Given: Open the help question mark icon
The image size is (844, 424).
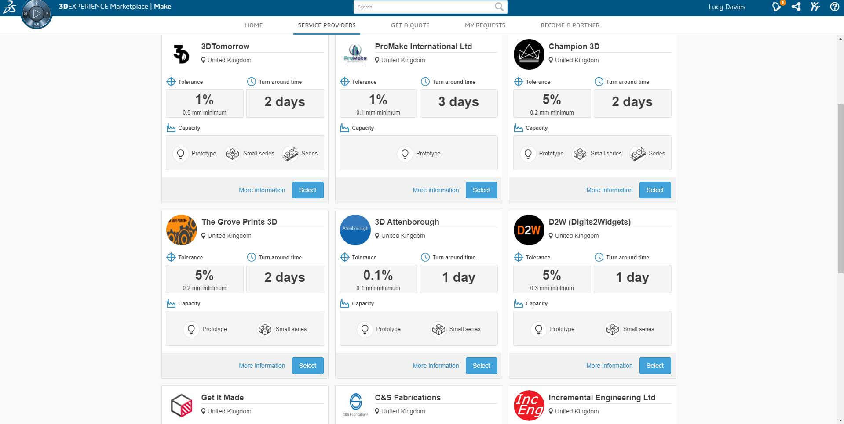Looking at the screenshot, I should click(834, 7).
